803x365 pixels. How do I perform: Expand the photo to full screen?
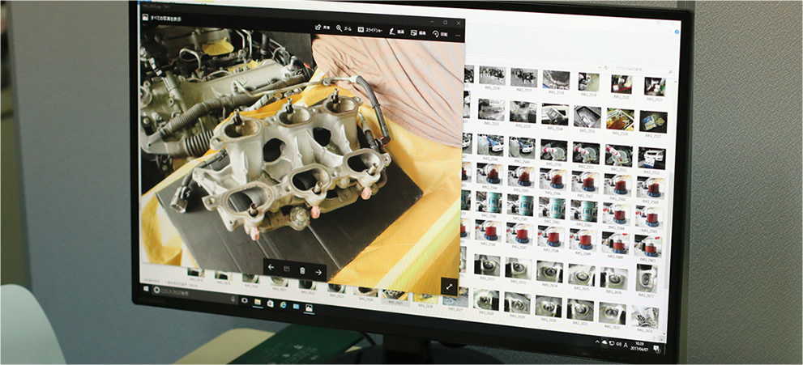[x=449, y=286]
